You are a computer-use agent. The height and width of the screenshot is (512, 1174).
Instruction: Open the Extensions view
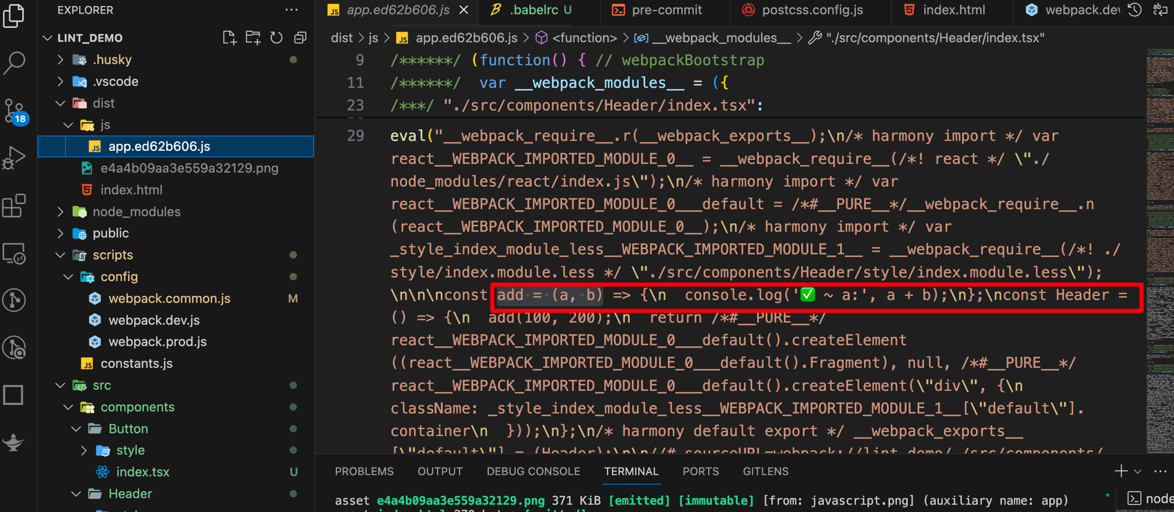pos(14,206)
